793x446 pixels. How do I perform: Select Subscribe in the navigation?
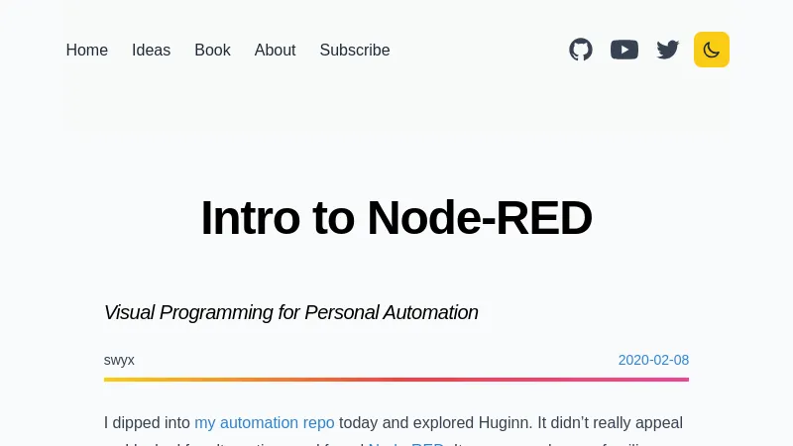[x=355, y=51]
